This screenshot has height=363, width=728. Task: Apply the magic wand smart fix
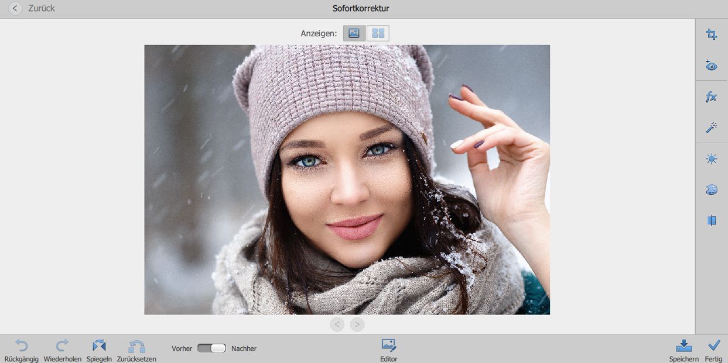tap(712, 127)
